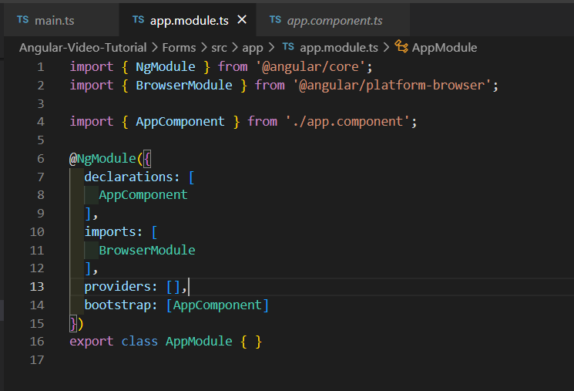The height and width of the screenshot is (391, 574).
Task: Select the app.module.ts editor tab
Action: tap(190, 21)
